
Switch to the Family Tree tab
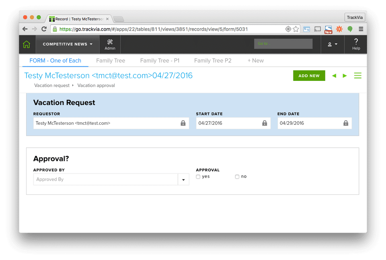tap(111, 61)
